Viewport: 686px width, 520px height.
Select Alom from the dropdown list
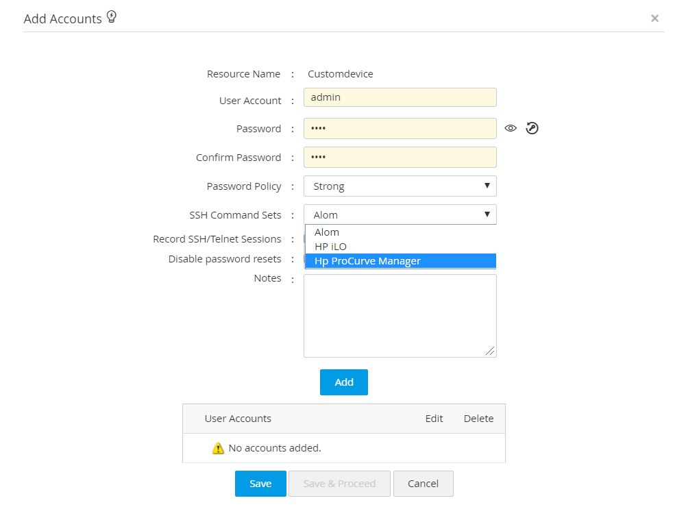(x=327, y=232)
